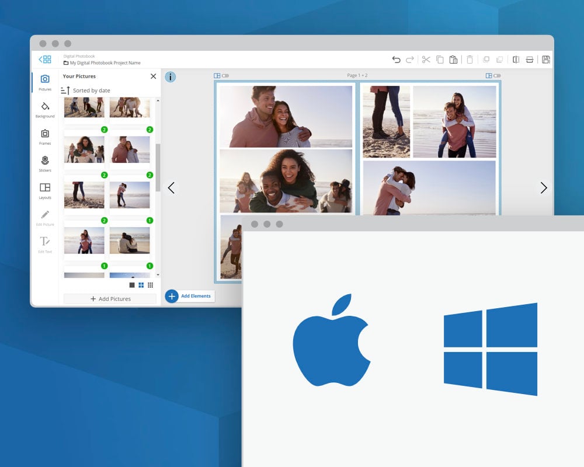This screenshot has width=584, height=467.
Task: Click the flip horizontal icon
Action: 516,60
